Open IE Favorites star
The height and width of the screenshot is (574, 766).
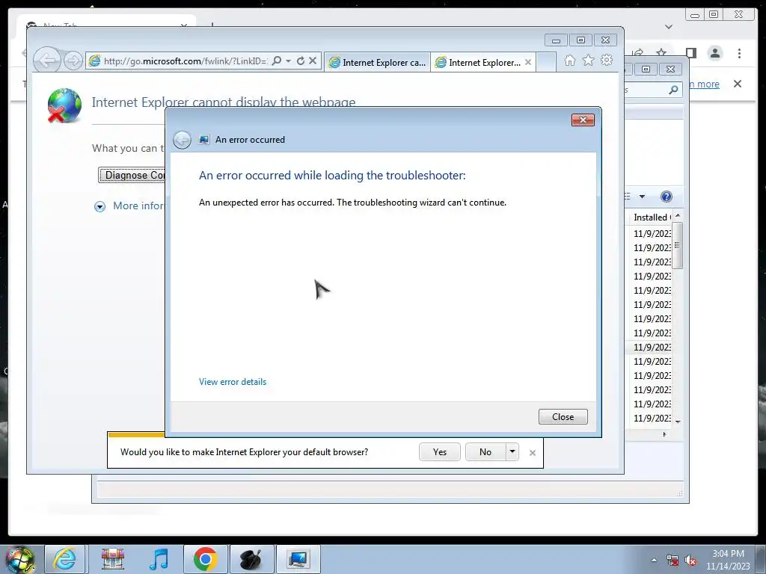(588, 60)
